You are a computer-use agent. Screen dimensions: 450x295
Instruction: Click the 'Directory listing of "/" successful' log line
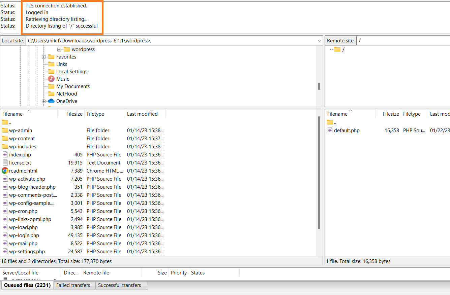point(62,26)
